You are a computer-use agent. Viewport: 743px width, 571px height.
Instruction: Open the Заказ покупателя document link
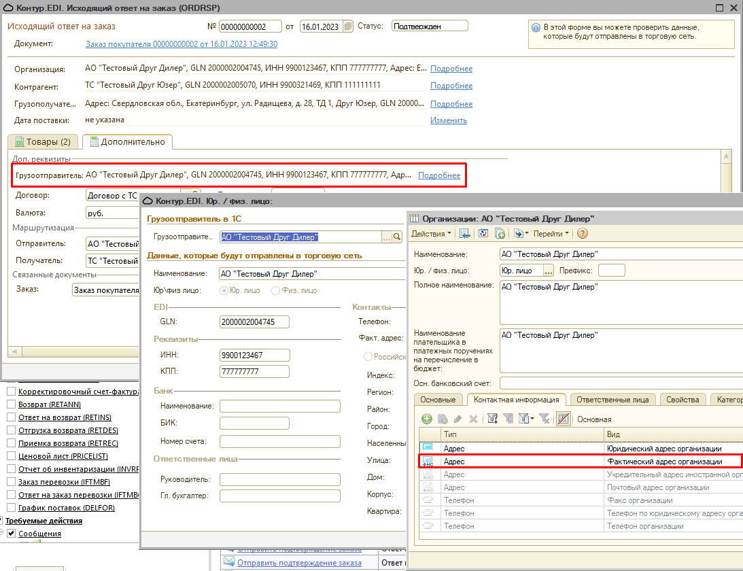[181, 44]
